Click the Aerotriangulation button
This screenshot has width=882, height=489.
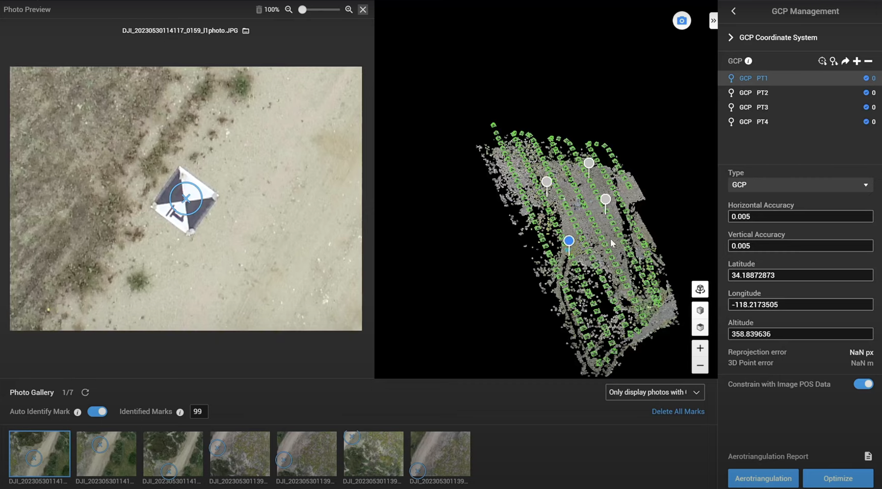[x=763, y=478]
